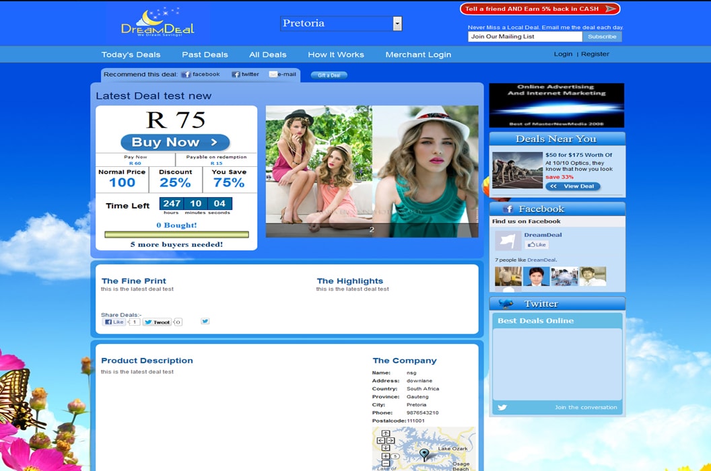Image resolution: width=711 pixels, height=471 pixels.
Task: Click the Online Advertising banner ad
Action: click(556, 105)
